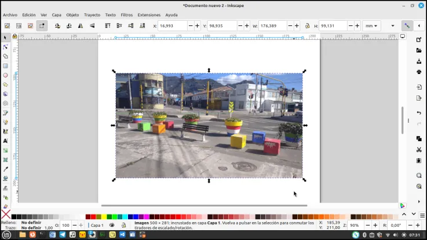Toggle width-height ratio lock

[307, 26]
